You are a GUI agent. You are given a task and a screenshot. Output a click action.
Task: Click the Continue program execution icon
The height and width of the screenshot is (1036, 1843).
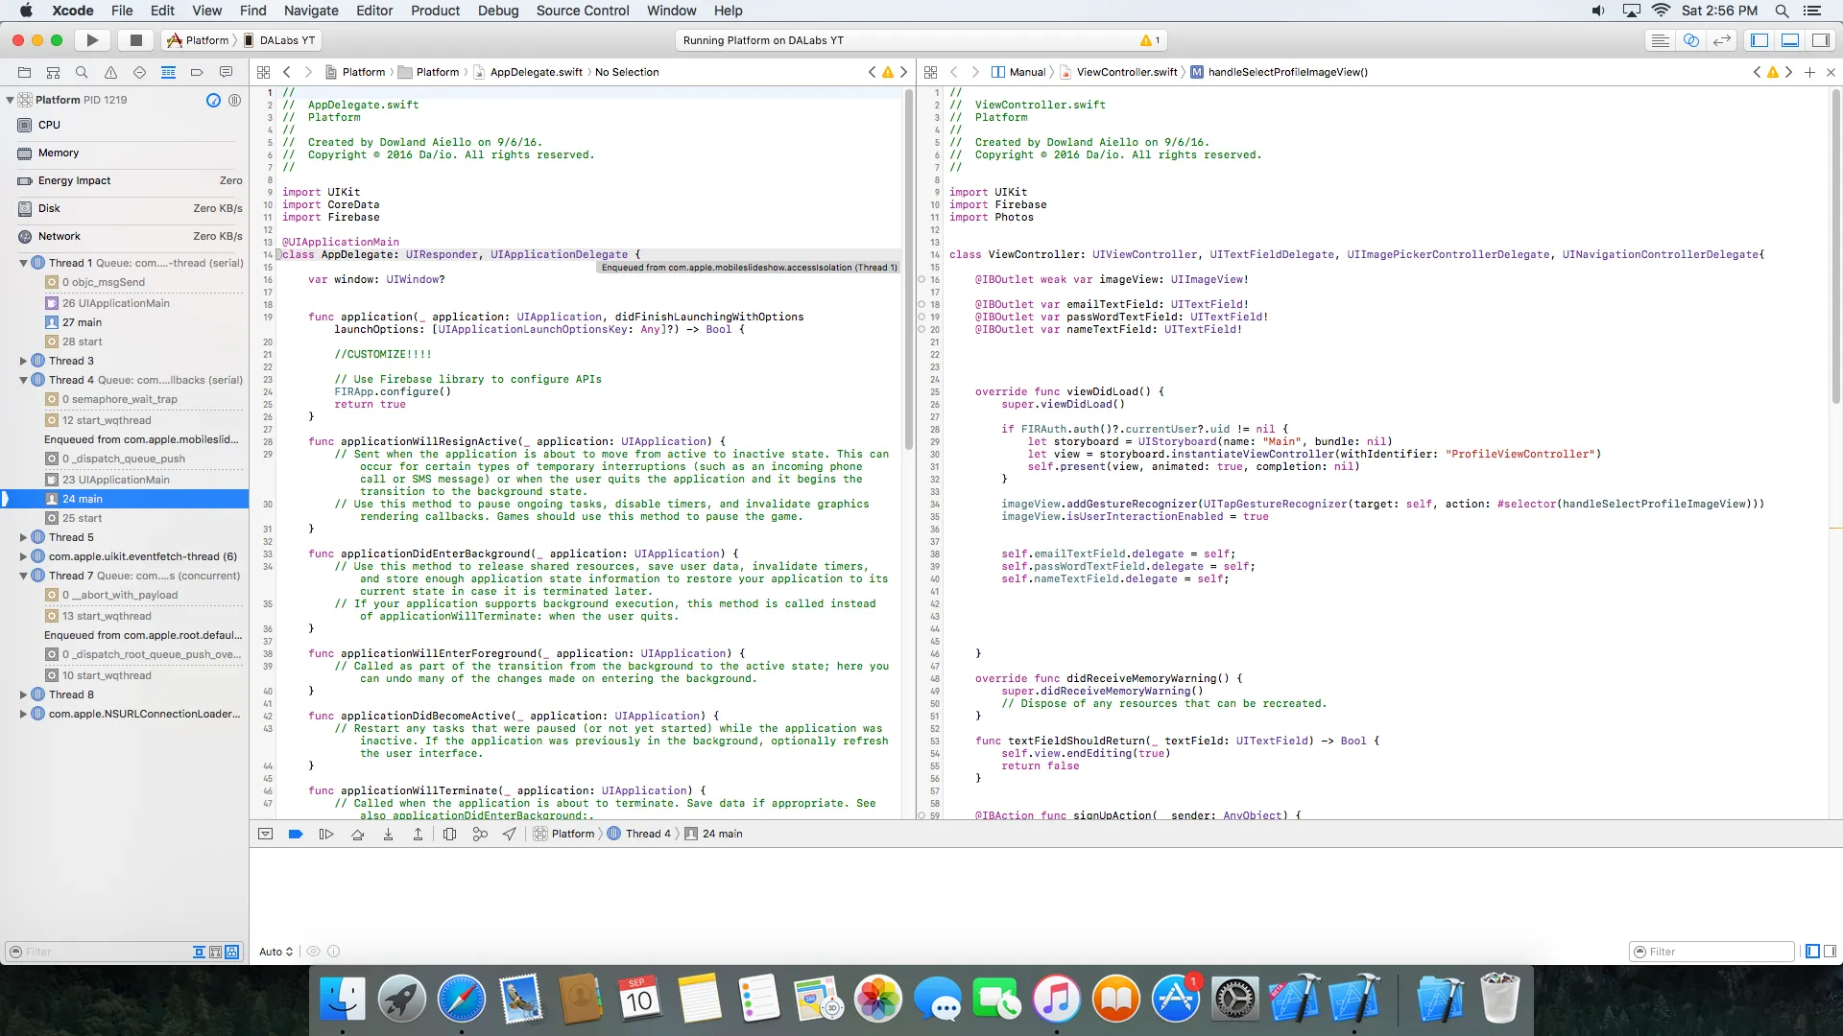(x=326, y=835)
